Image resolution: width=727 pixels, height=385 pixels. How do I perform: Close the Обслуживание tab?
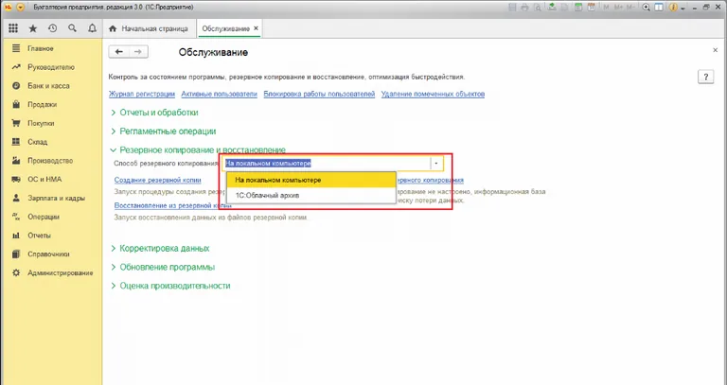(x=256, y=28)
